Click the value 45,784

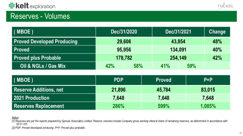tap(163, 90)
